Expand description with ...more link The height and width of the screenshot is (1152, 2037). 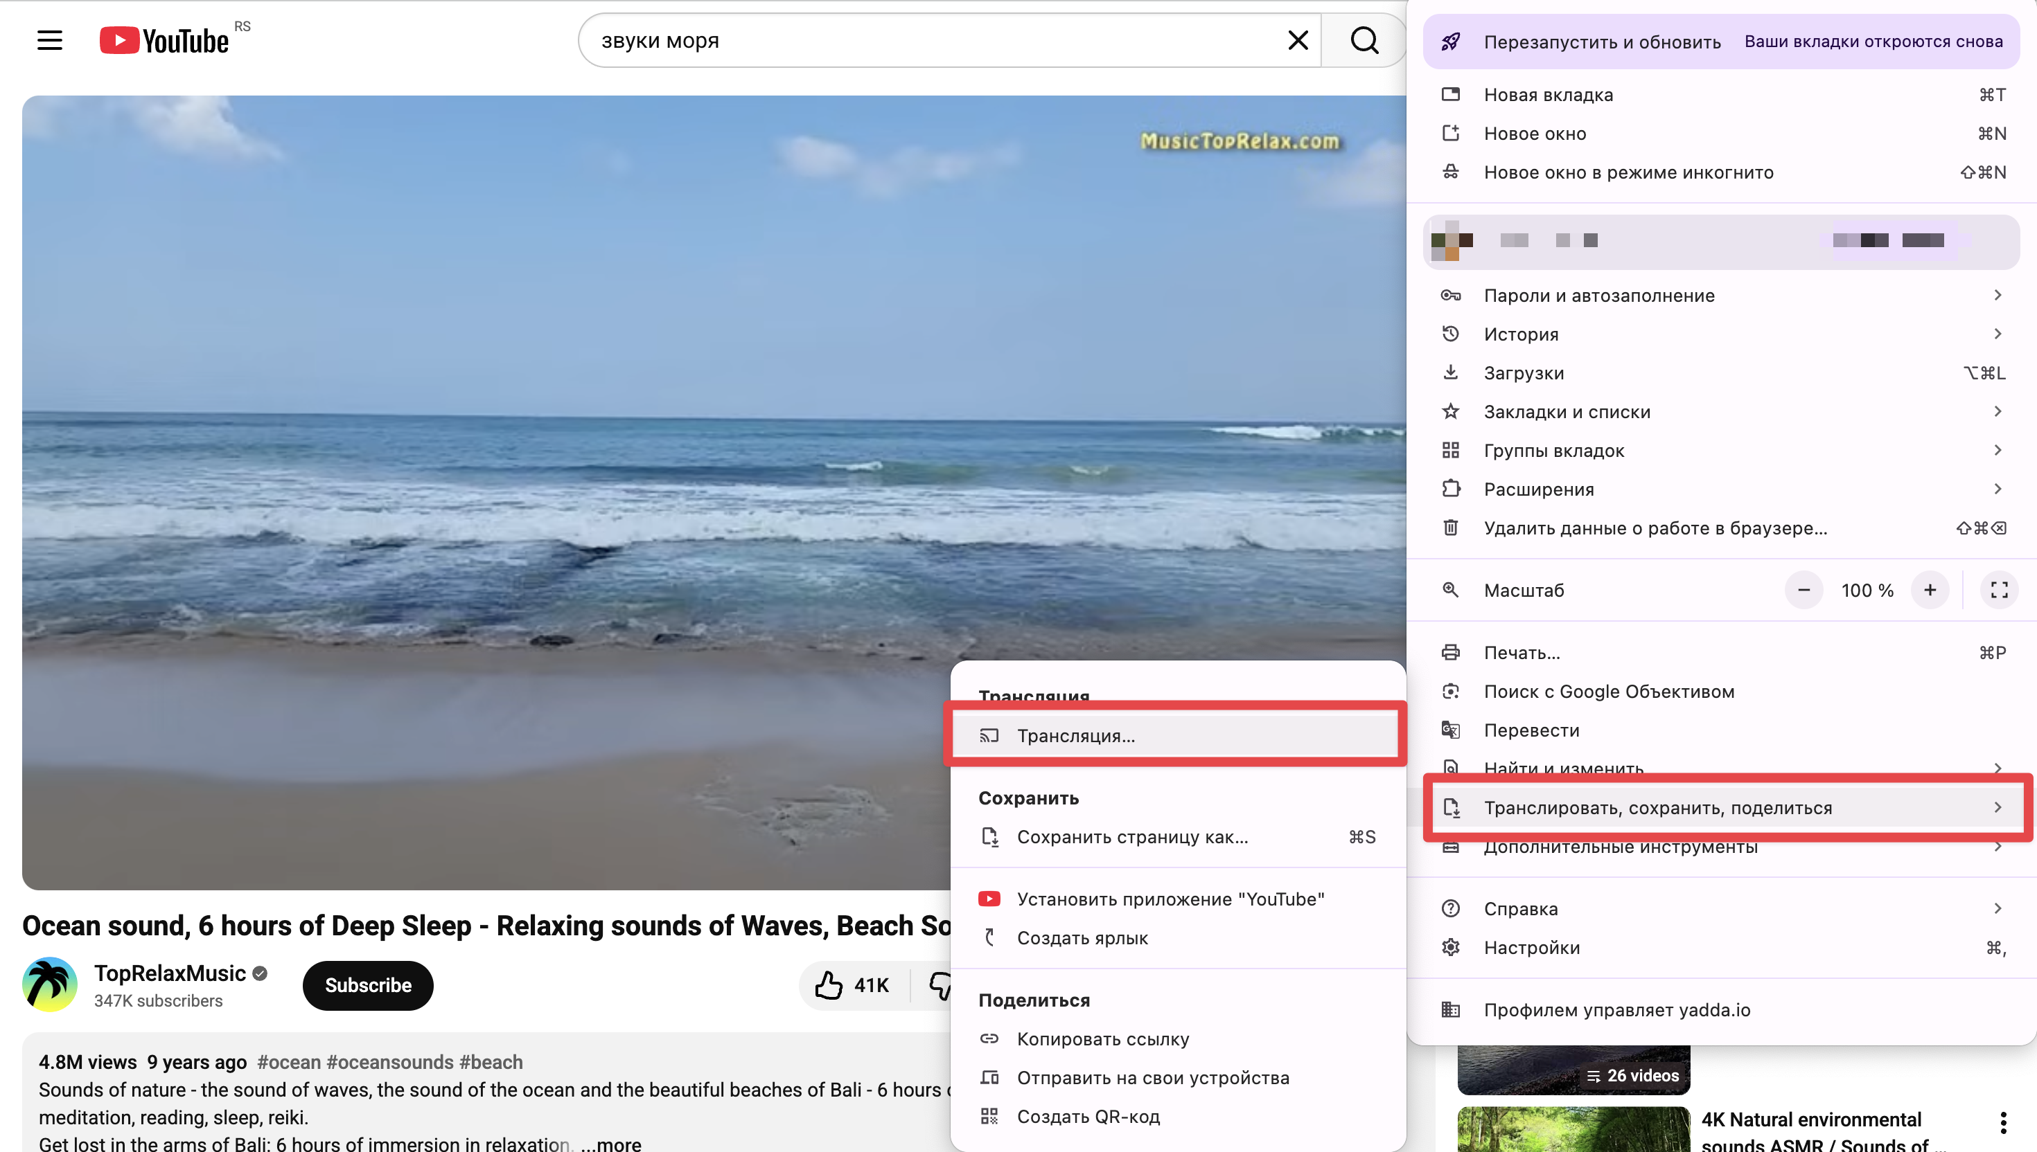pos(610,1143)
